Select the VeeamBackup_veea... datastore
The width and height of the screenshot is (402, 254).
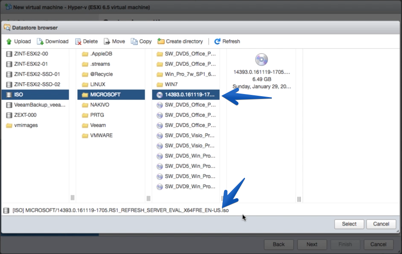[x=35, y=105]
